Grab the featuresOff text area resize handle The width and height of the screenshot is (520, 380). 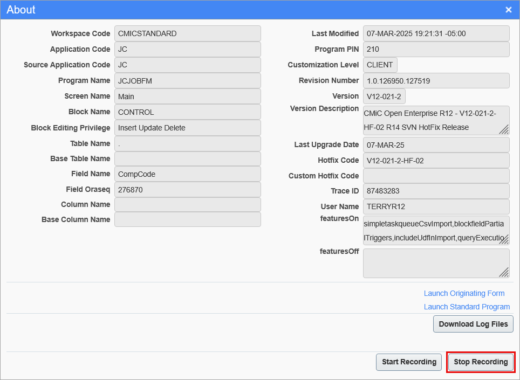(504, 272)
